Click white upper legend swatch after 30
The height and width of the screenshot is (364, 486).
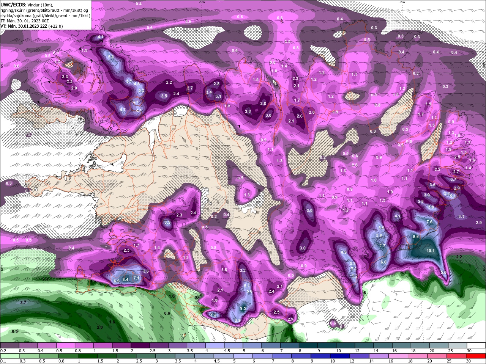[477, 345]
